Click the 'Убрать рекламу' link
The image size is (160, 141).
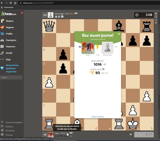pyautogui.click(x=98, y=117)
